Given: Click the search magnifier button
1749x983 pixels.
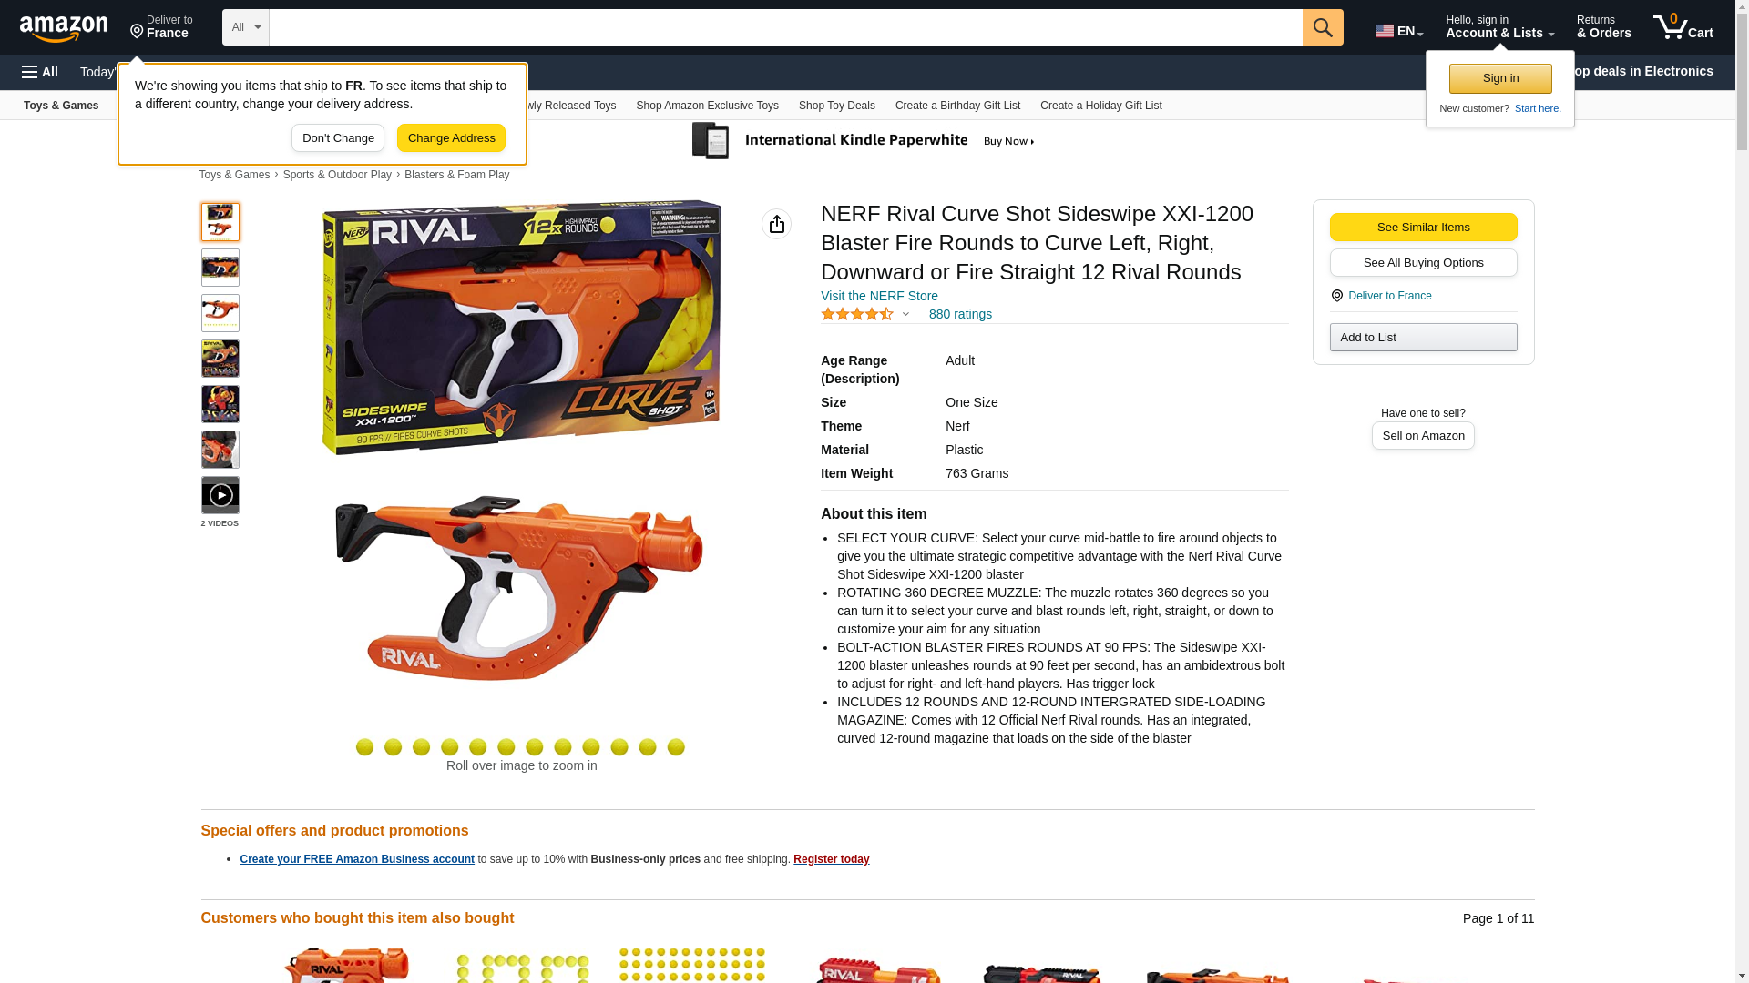Looking at the screenshot, I should tap(1323, 27).
